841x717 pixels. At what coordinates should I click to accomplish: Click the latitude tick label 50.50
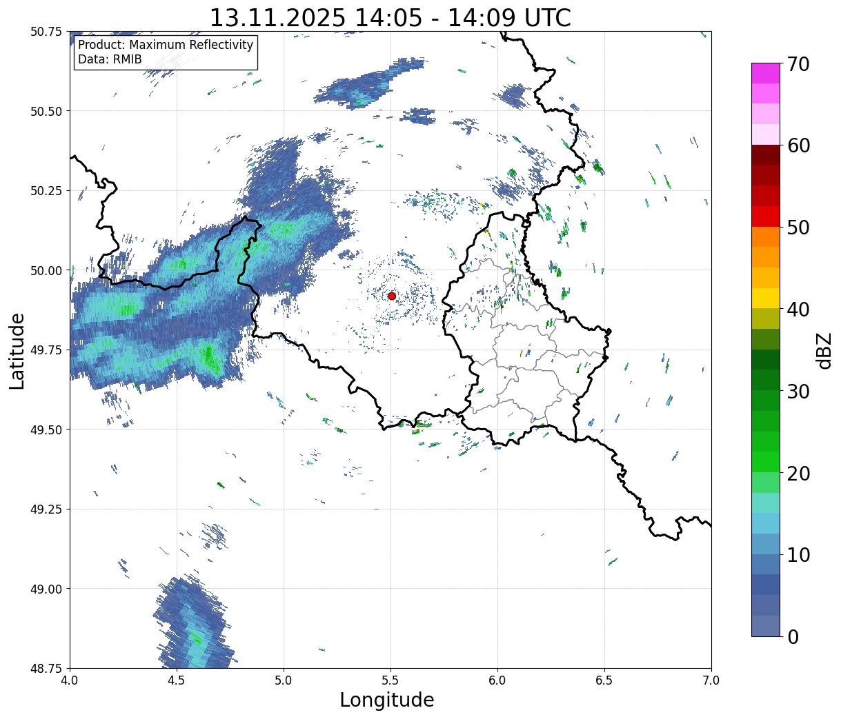(46, 111)
